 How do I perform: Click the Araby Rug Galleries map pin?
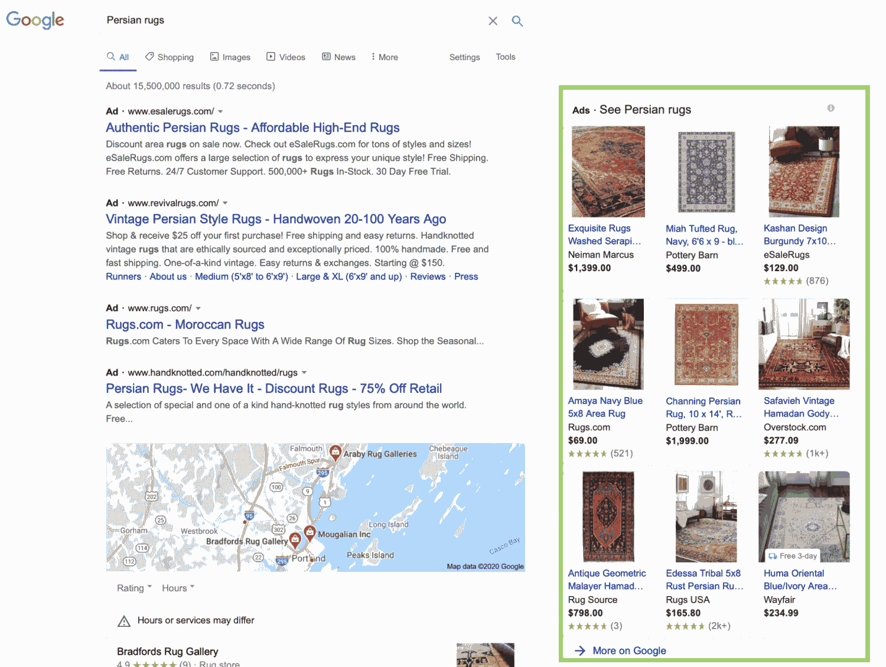335,453
